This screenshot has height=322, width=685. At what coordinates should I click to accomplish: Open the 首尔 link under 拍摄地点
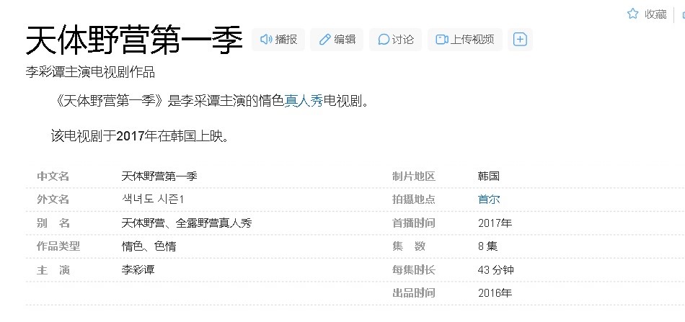(x=488, y=200)
